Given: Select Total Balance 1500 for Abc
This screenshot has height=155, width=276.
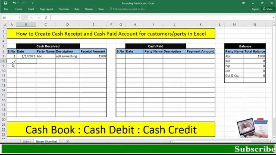Looking at the screenshot, I should pyautogui.click(x=254, y=56).
